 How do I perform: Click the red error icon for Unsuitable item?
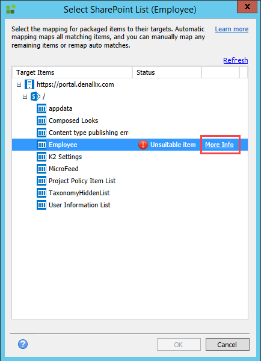point(143,145)
